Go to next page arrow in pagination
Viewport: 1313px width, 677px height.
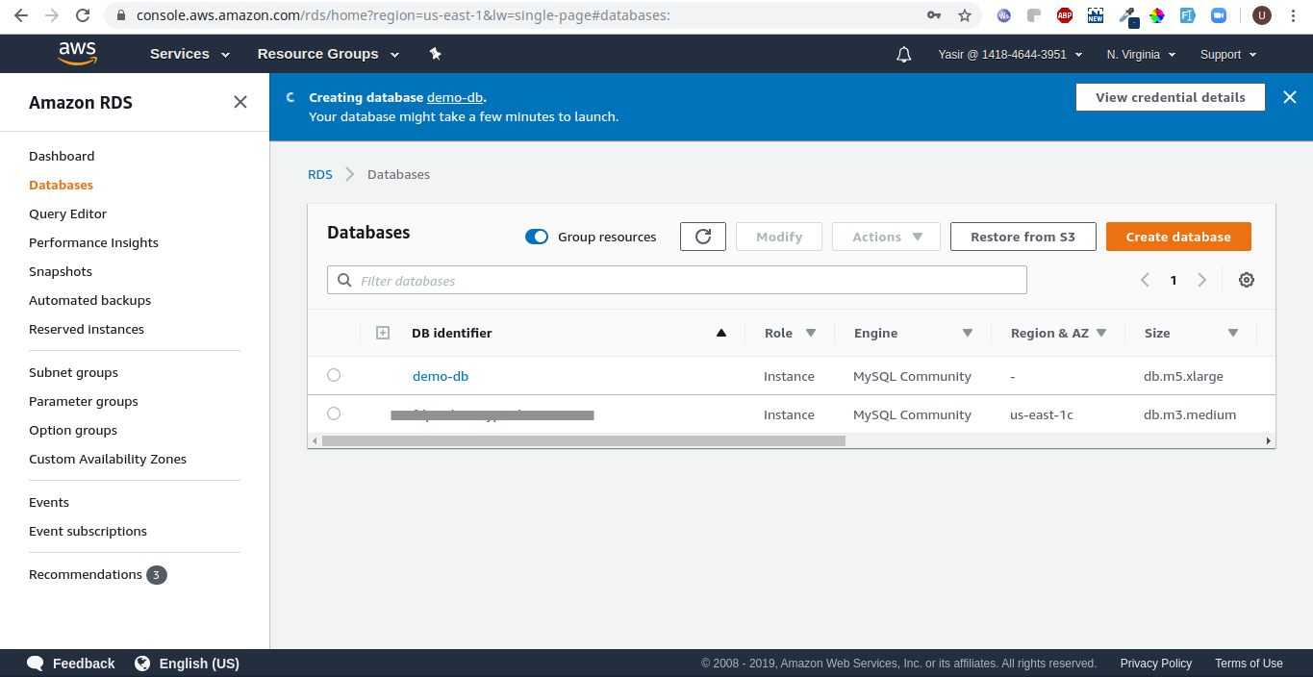1201,280
